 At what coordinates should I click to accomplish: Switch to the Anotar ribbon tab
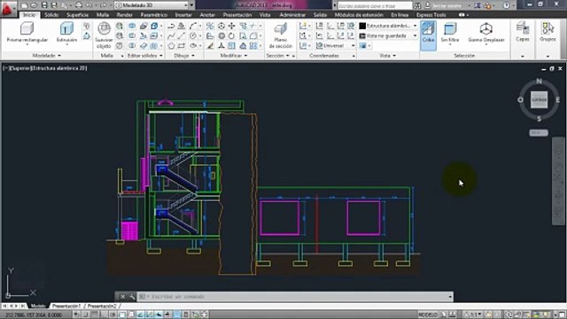[x=207, y=15]
